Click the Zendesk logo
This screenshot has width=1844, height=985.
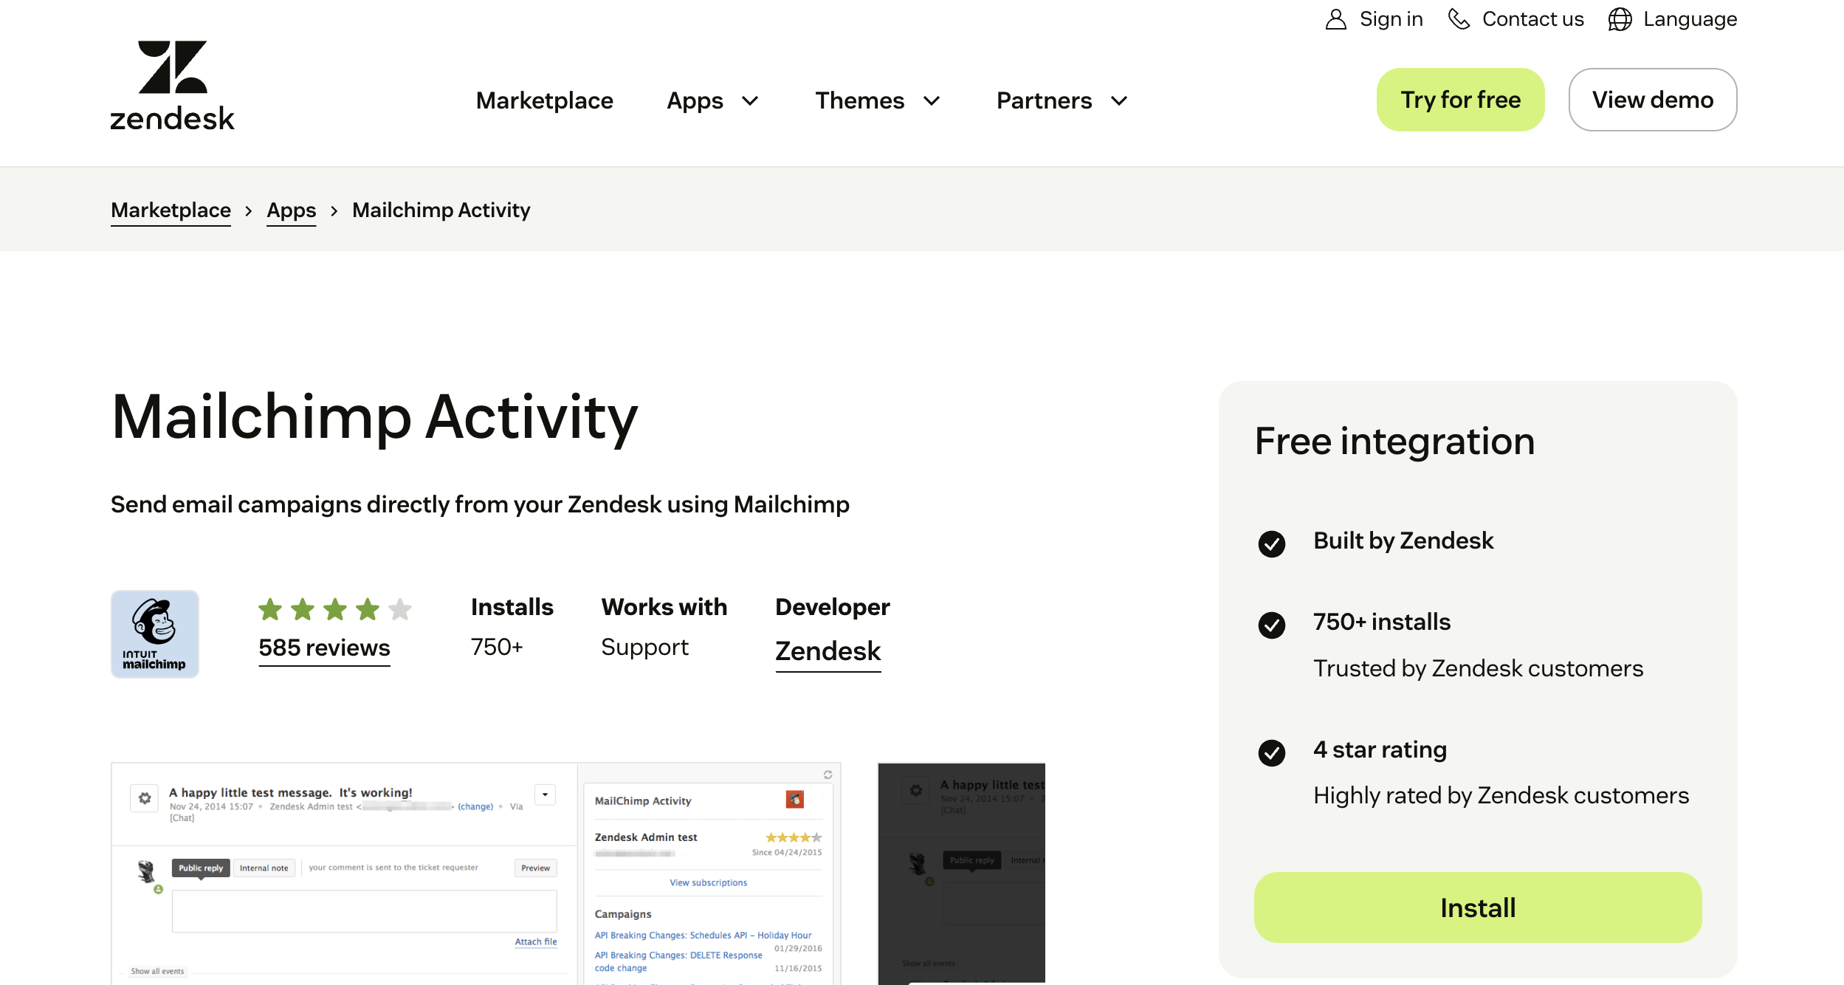tap(171, 83)
